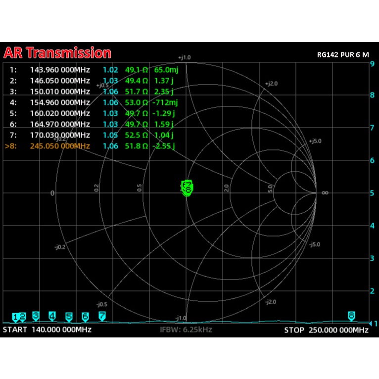
Task: Click the +j2.0 Smith chart label
Action: coord(272,84)
